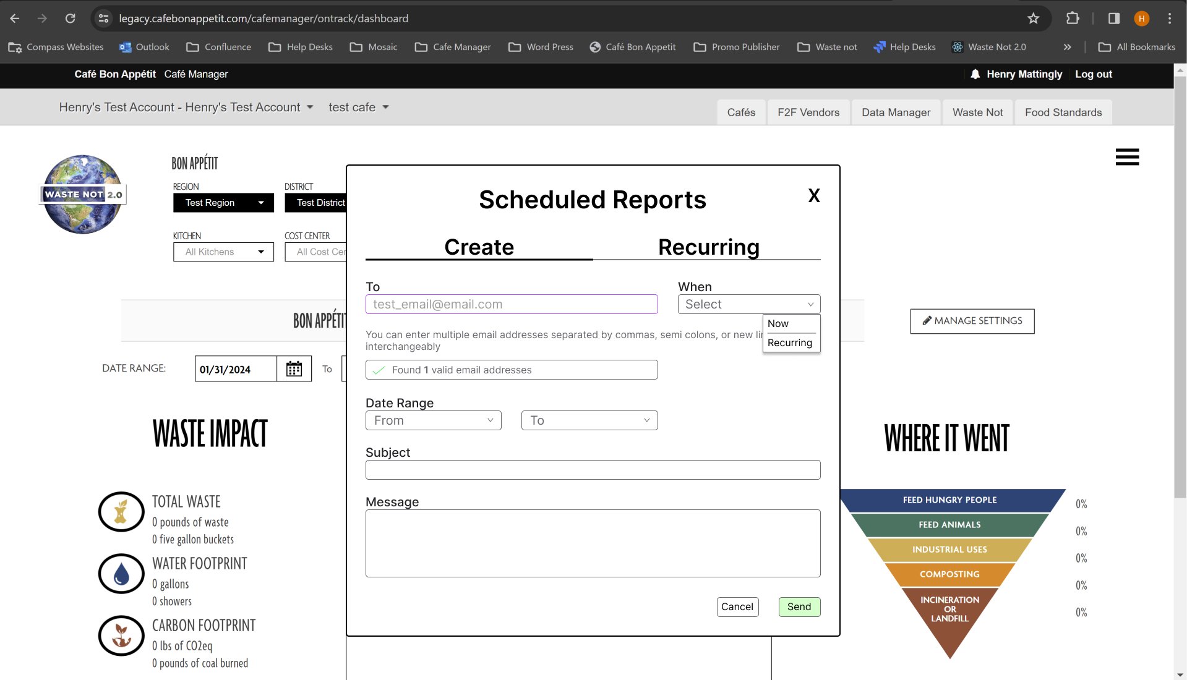Open the Café Bon Appetit globe bookmark
The image size is (1187, 680).
click(x=633, y=47)
